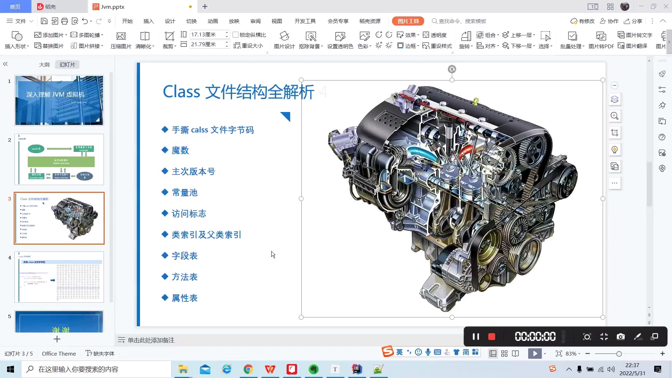The height and width of the screenshot is (378, 672).
Task: Click the layers icon beside the image
Action: [615, 99]
